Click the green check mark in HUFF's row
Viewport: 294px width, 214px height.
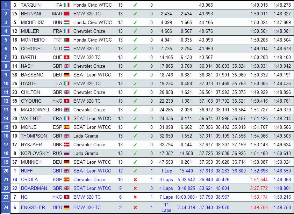click(135, 171)
